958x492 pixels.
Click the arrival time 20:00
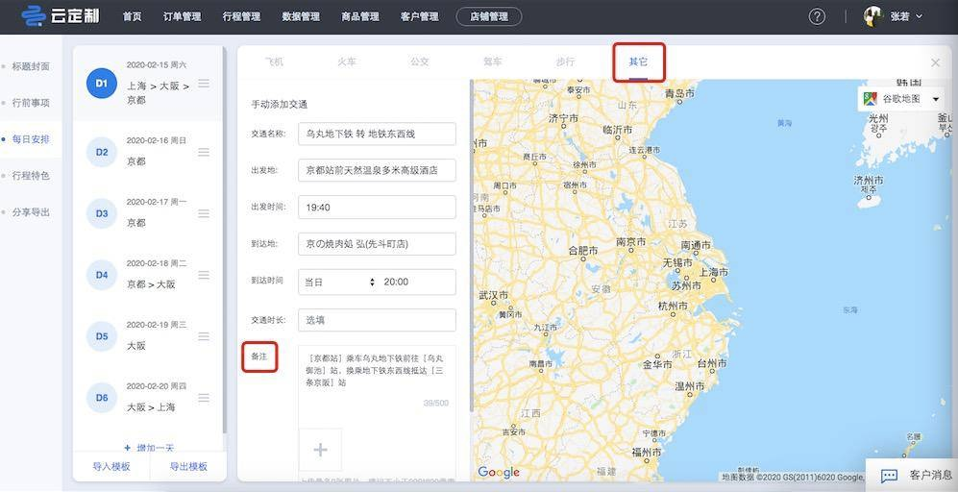click(397, 282)
